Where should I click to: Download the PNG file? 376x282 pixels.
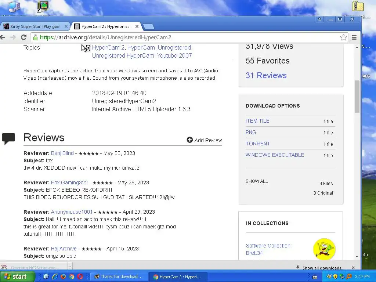pyautogui.click(x=251, y=132)
